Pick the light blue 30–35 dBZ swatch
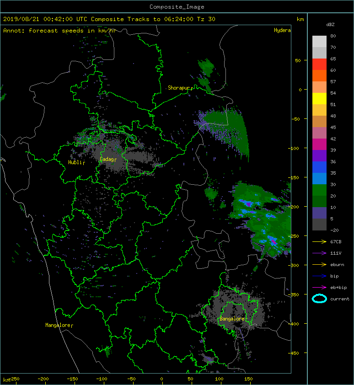The image size is (354, 385). [319, 178]
